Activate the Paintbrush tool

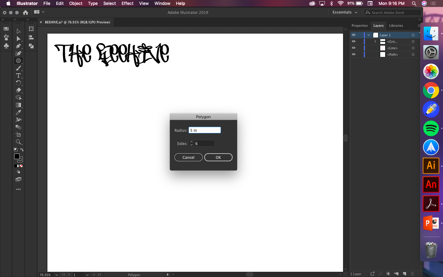point(18,68)
